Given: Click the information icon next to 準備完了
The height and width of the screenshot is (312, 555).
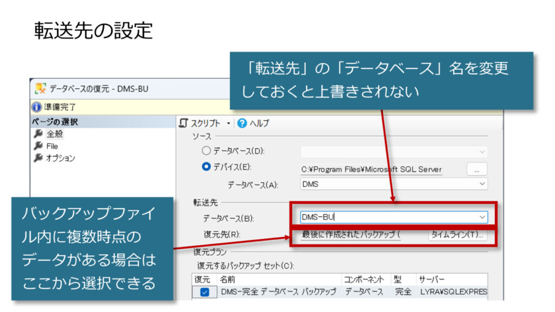Looking at the screenshot, I should (36, 107).
